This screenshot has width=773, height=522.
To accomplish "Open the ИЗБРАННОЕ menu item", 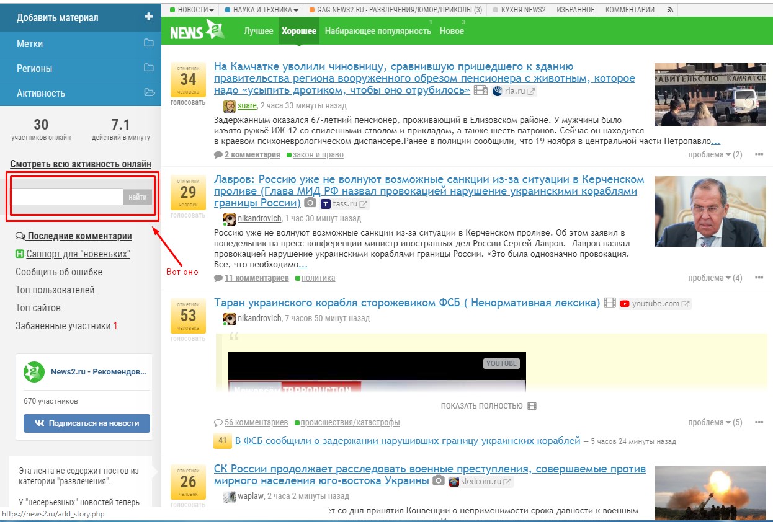I will (574, 10).
